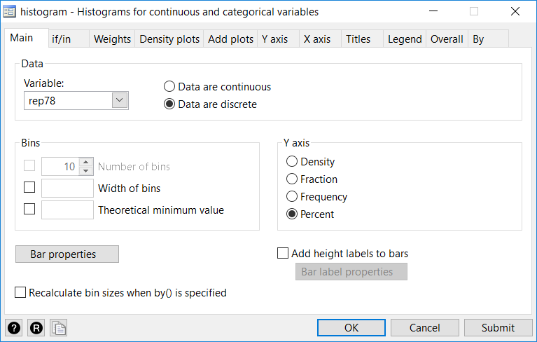Select the Density Y axis option
537x342 pixels.
coord(292,162)
